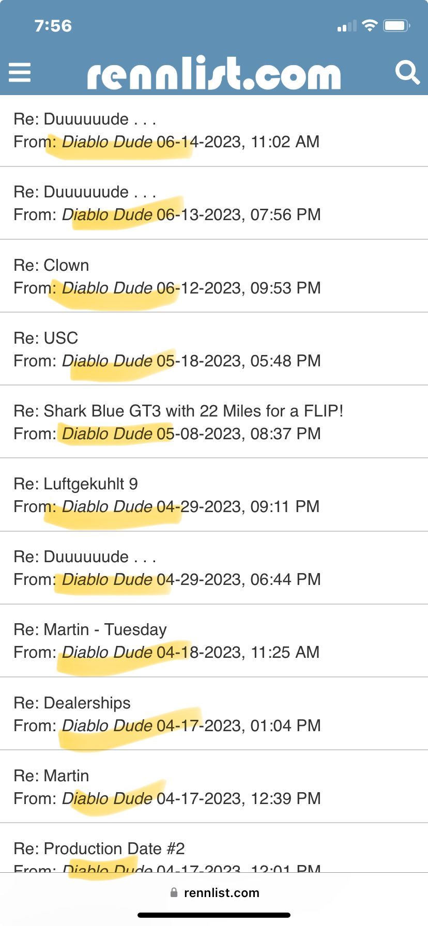Tap the cellular signal bars icon
Screen dimensions: 428x926
[346, 26]
